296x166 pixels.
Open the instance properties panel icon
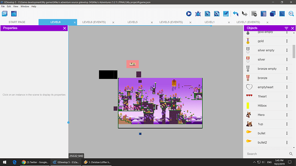click(226, 14)
